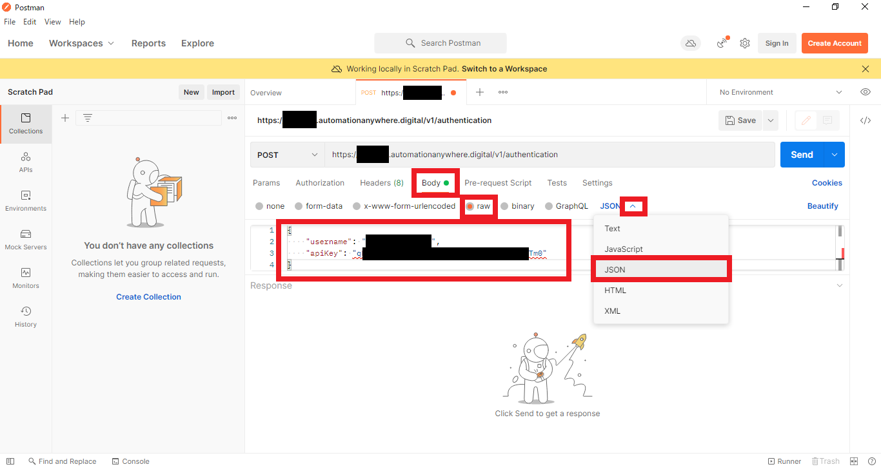Send the POST request
881x469 pixels.
pos(802,155)
